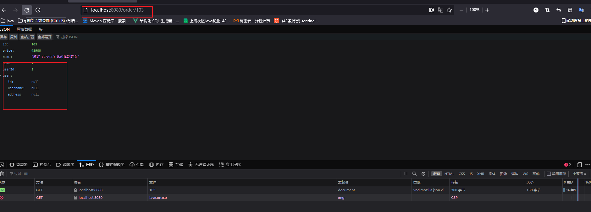Open responsive design mode icon
Viewport: 591px width, 212px height.
coord(579,165)
